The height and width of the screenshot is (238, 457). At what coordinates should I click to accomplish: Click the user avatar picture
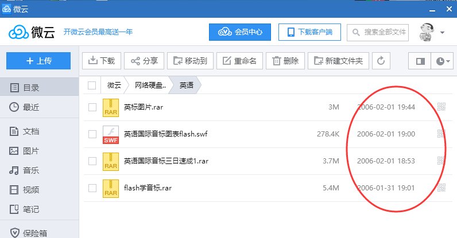pyautogui.click(x=426, y=32)
